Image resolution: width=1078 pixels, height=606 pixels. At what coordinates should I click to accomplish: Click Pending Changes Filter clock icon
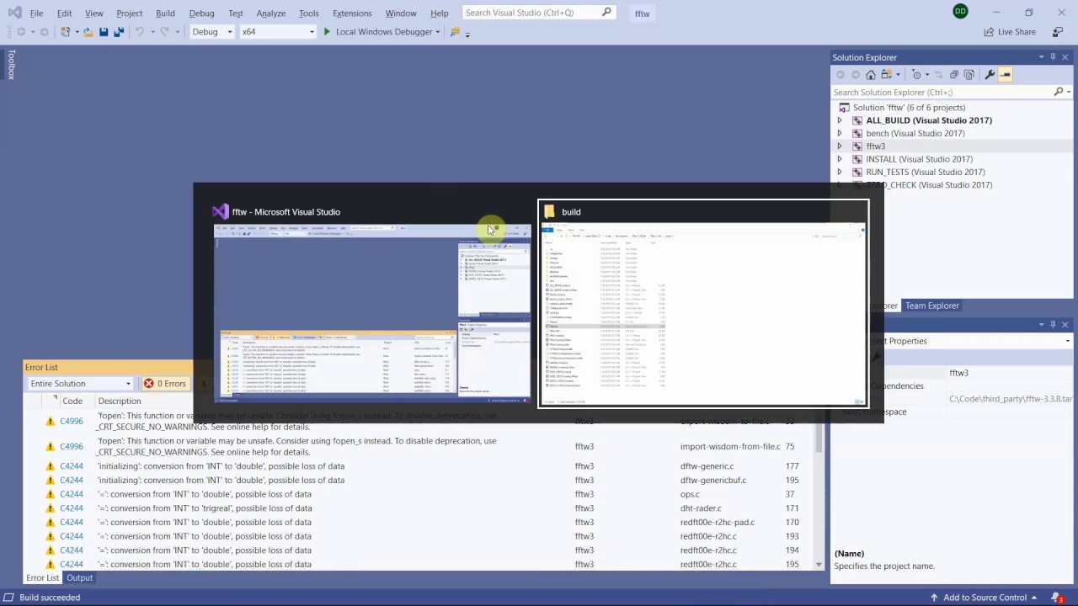point(917,75)
